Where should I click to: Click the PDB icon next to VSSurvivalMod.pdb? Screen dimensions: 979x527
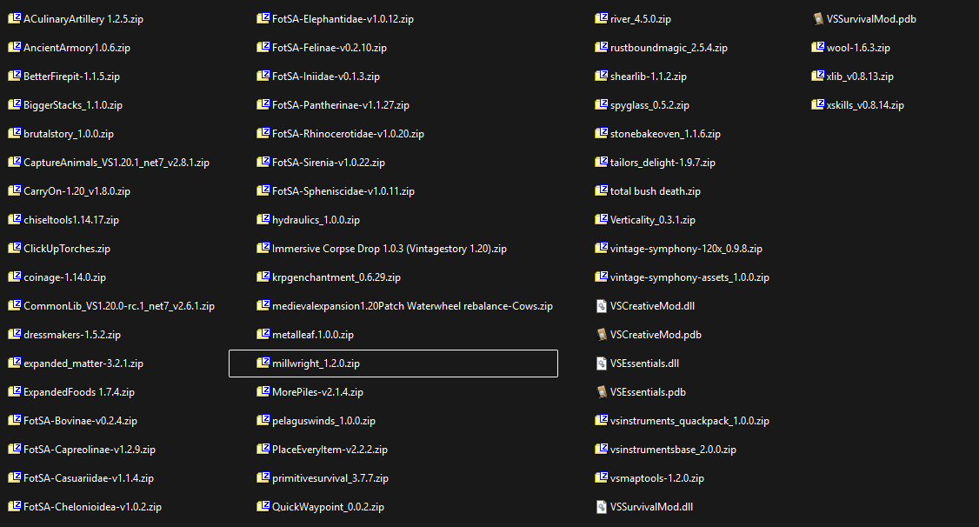[x=818, y=19]
